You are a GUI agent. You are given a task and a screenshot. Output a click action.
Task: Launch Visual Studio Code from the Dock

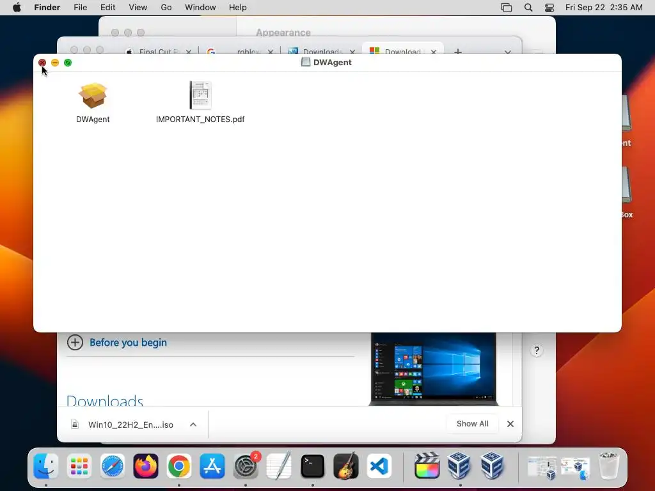tap(379, 466)
